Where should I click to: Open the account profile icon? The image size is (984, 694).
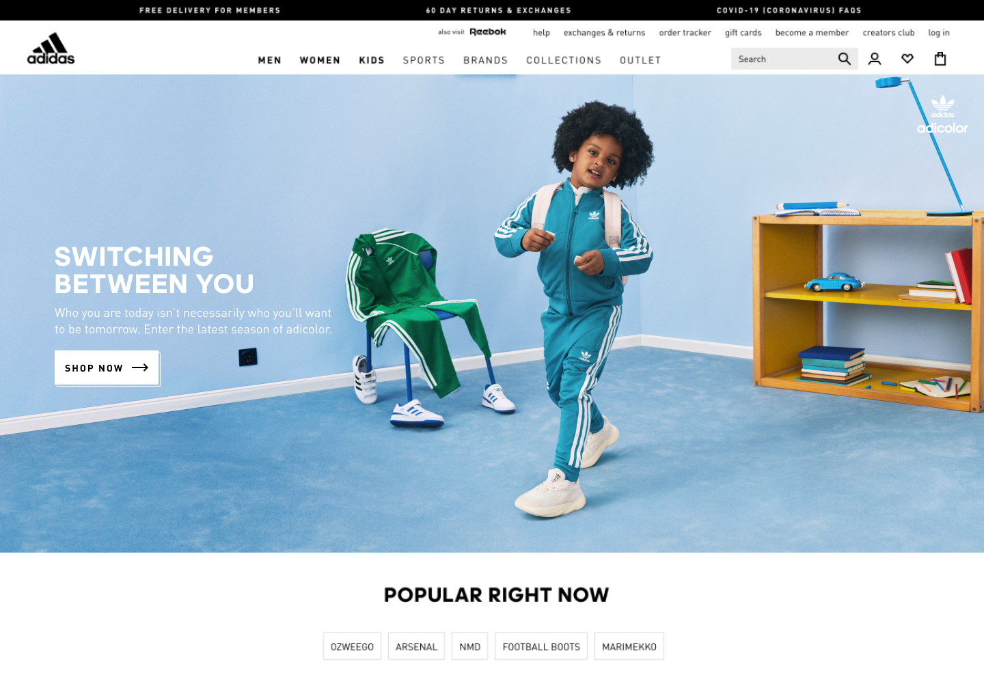click(874, 59)
